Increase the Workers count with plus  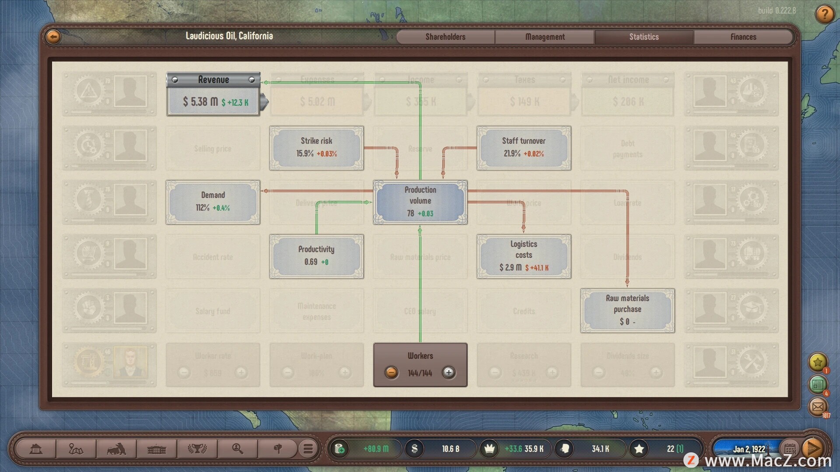click(x=448, y=373)
